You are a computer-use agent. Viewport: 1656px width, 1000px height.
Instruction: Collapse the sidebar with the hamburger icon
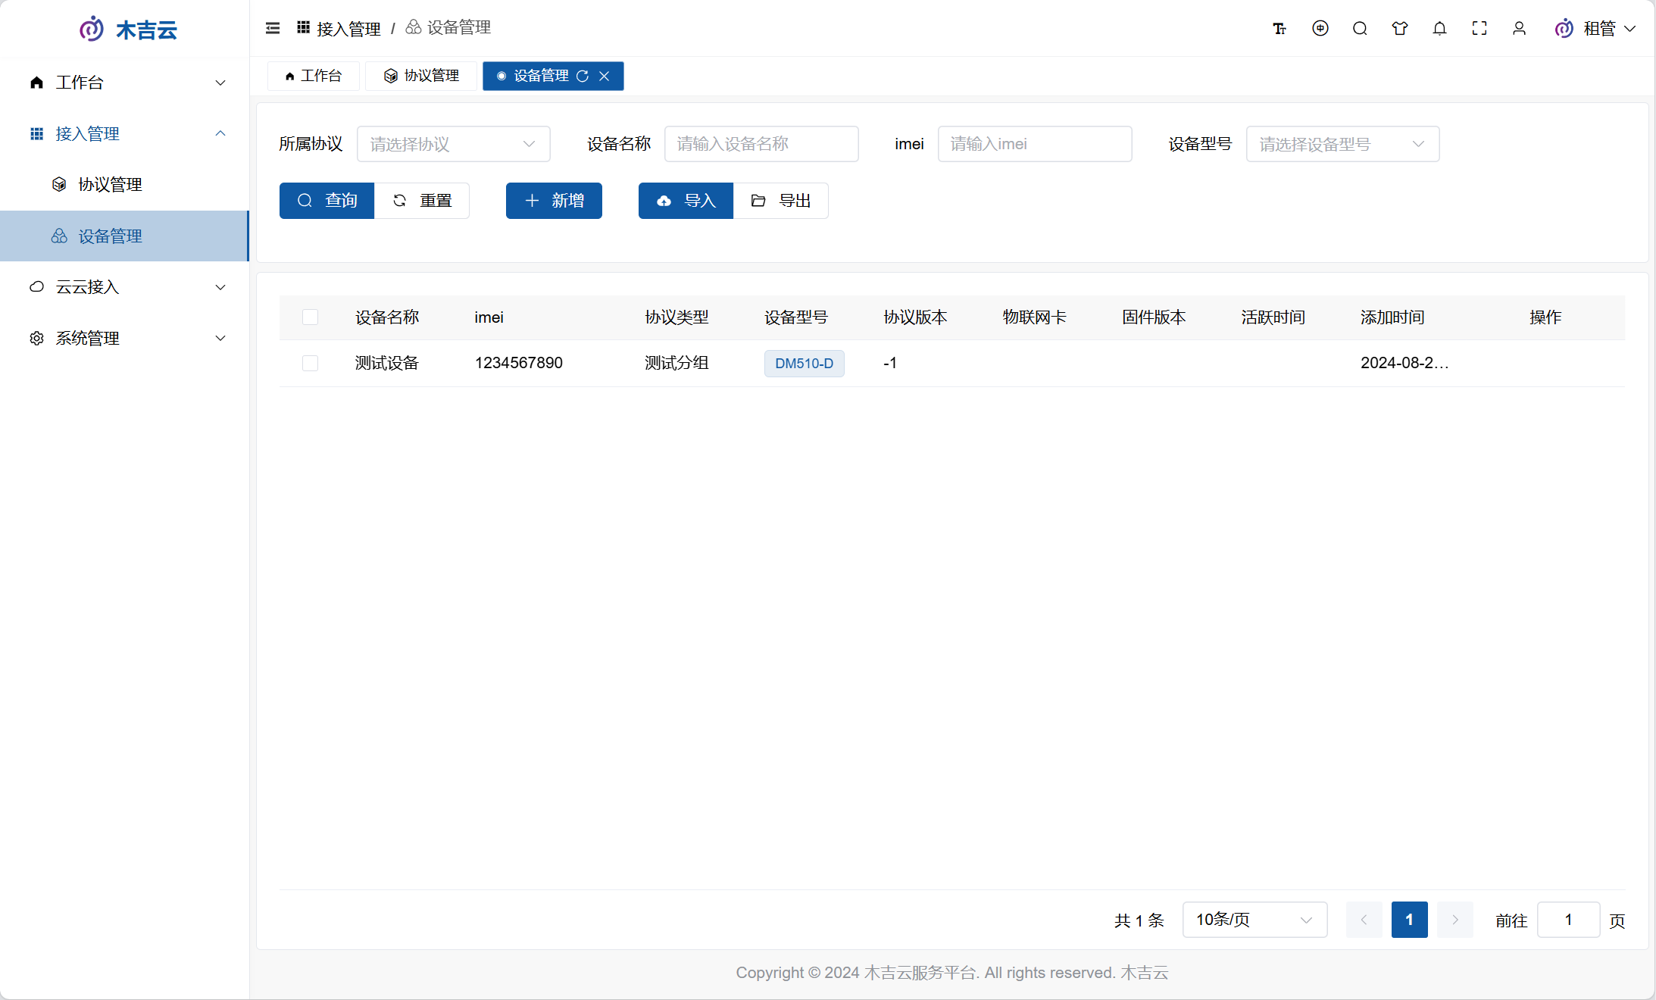point(273,28)
